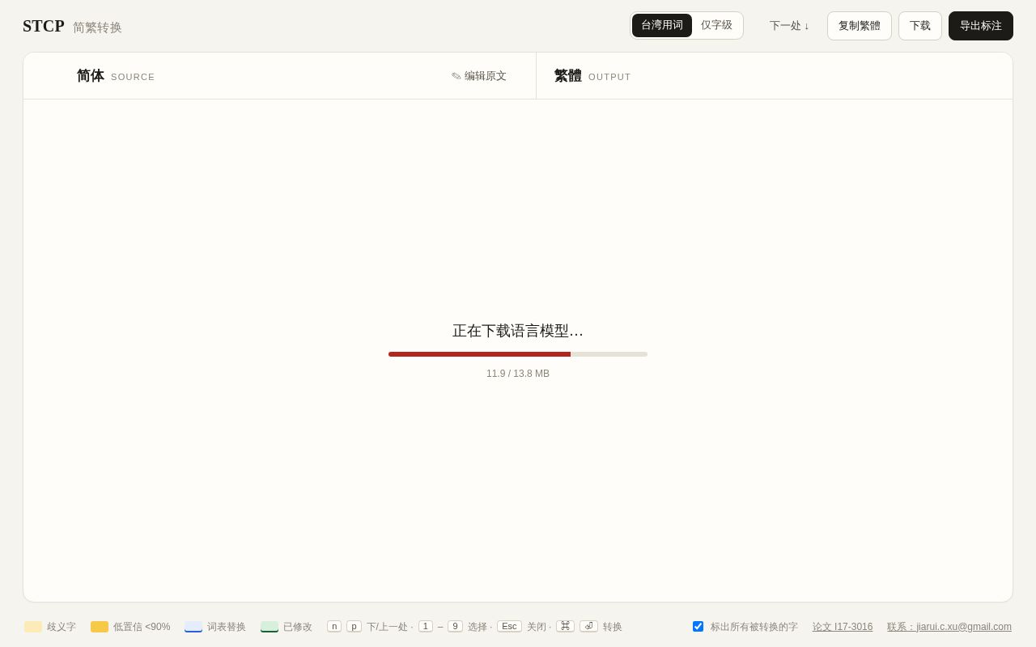
Task: Click the 9 number key hint
Action: click(455, 626)
